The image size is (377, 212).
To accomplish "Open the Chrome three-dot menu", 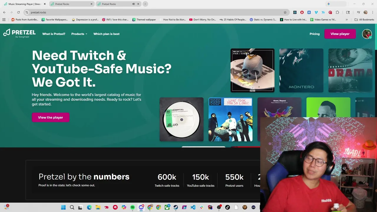I will tap(373, 12).
